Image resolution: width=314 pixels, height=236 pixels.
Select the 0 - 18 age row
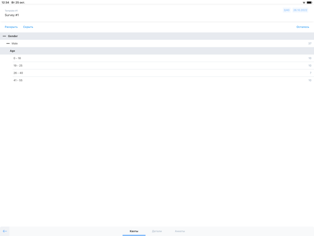pyautogui.click(x=157, y=58)
